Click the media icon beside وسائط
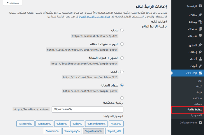The height and width of the screenshot is (135, 204). pyautogui.click(x=201, y=22)
